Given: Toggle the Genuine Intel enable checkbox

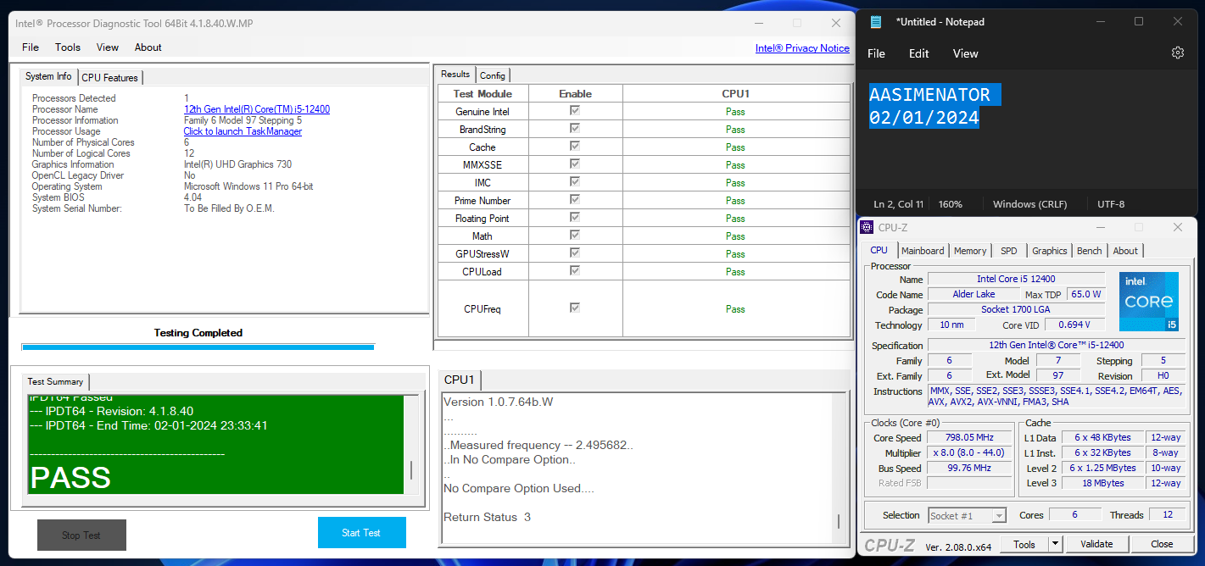Looking at the screenshot, I should pyautogui.click(x=575, y=111).
